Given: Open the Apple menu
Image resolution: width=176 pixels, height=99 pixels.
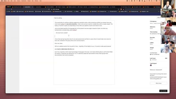Looking at the screenshot, I should click(2, 1).
